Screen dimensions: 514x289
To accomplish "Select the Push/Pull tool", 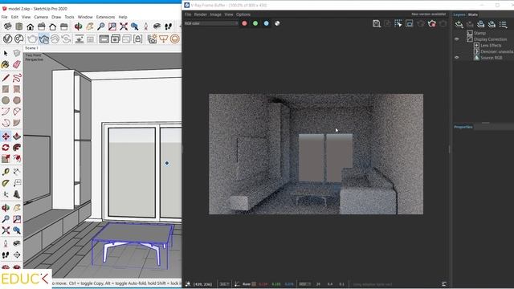I will pyautogui.click(x=17, y=136).
